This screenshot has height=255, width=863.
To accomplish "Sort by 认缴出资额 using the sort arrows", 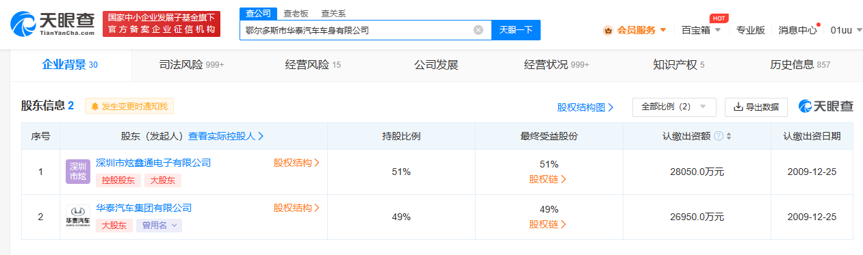I will click(730, 136).
